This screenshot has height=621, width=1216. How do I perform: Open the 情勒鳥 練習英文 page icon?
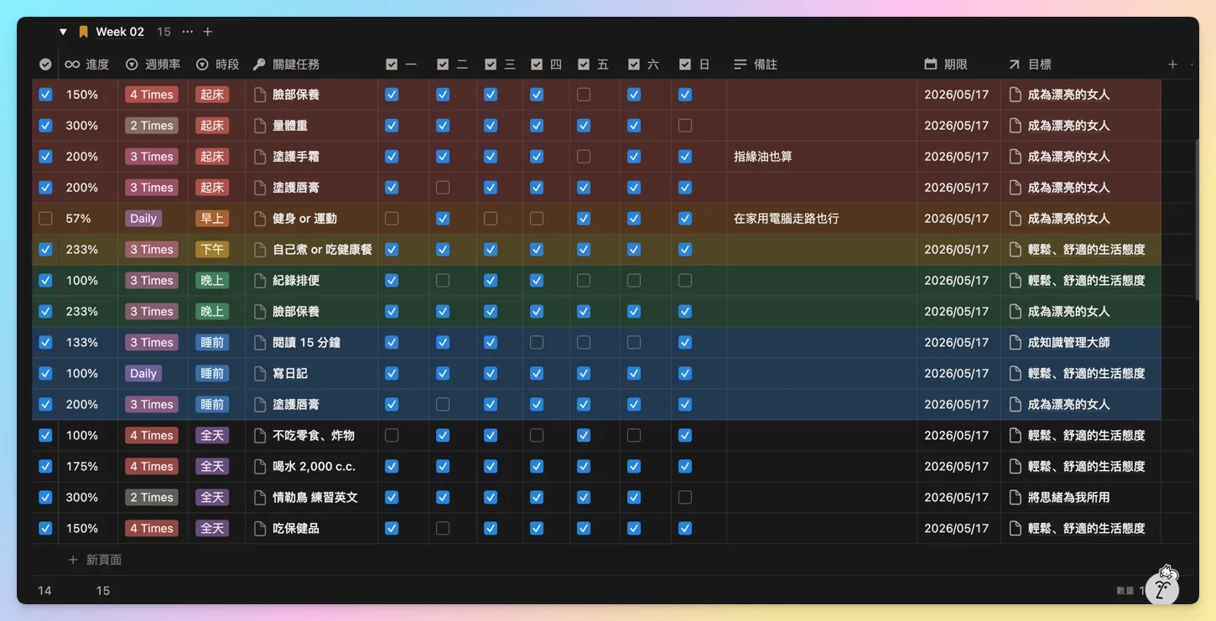pos(261,498)
